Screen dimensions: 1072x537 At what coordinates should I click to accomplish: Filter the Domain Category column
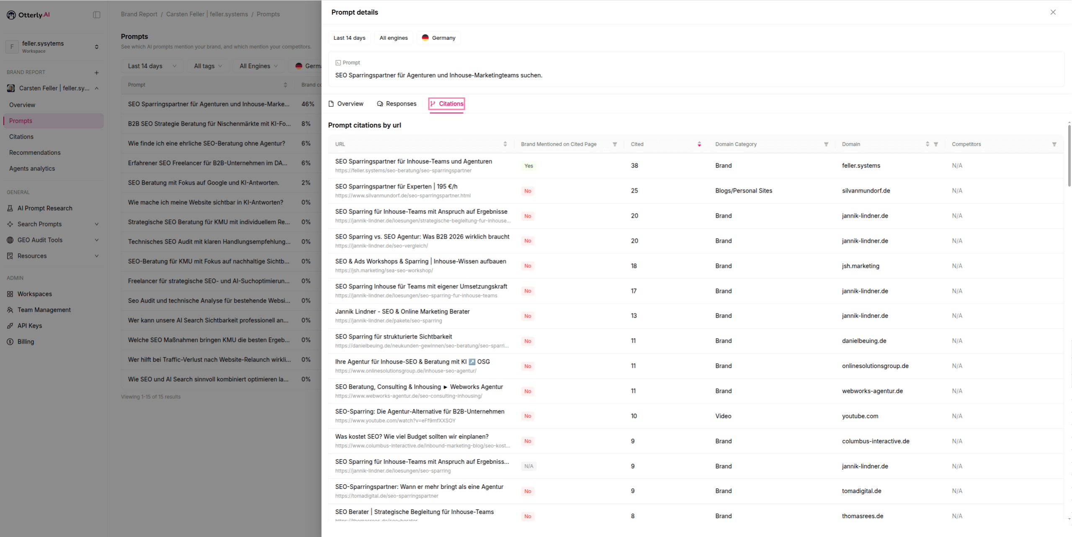tap(826, 144)
